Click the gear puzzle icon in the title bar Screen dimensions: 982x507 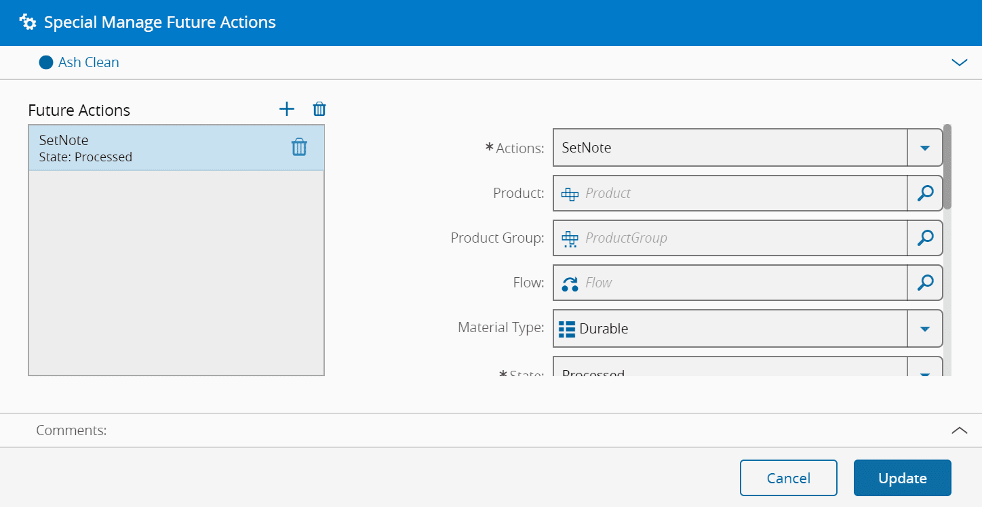pos(27,22)
